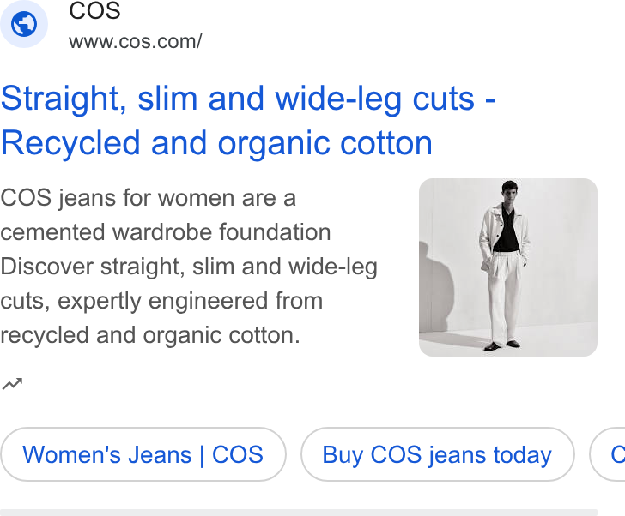Click the gray horizontal bar at bottom
This screenshot has width=625, height=516.
[299, 513]
